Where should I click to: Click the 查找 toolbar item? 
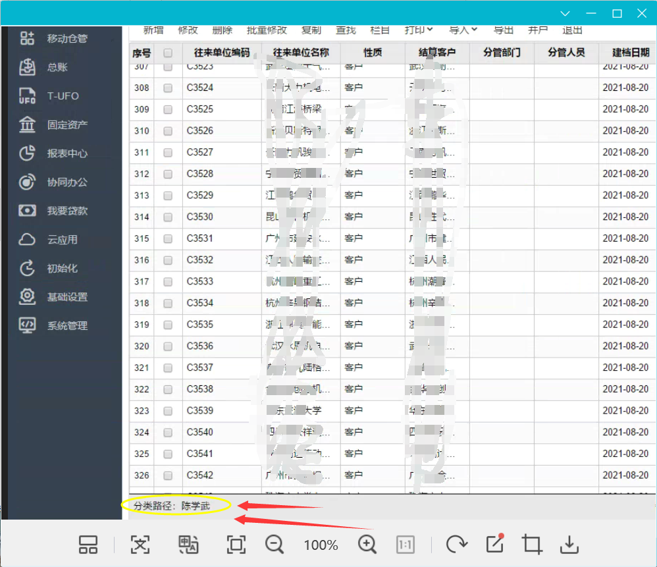(346, 30)
